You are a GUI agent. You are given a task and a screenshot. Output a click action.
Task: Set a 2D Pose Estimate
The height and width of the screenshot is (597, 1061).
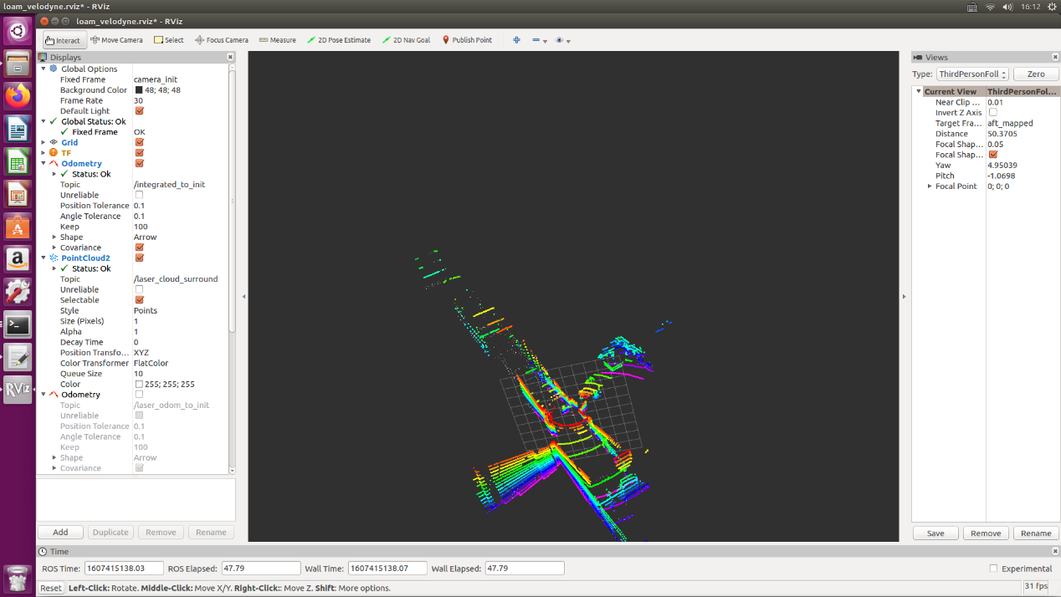click(x=339, y=40)
